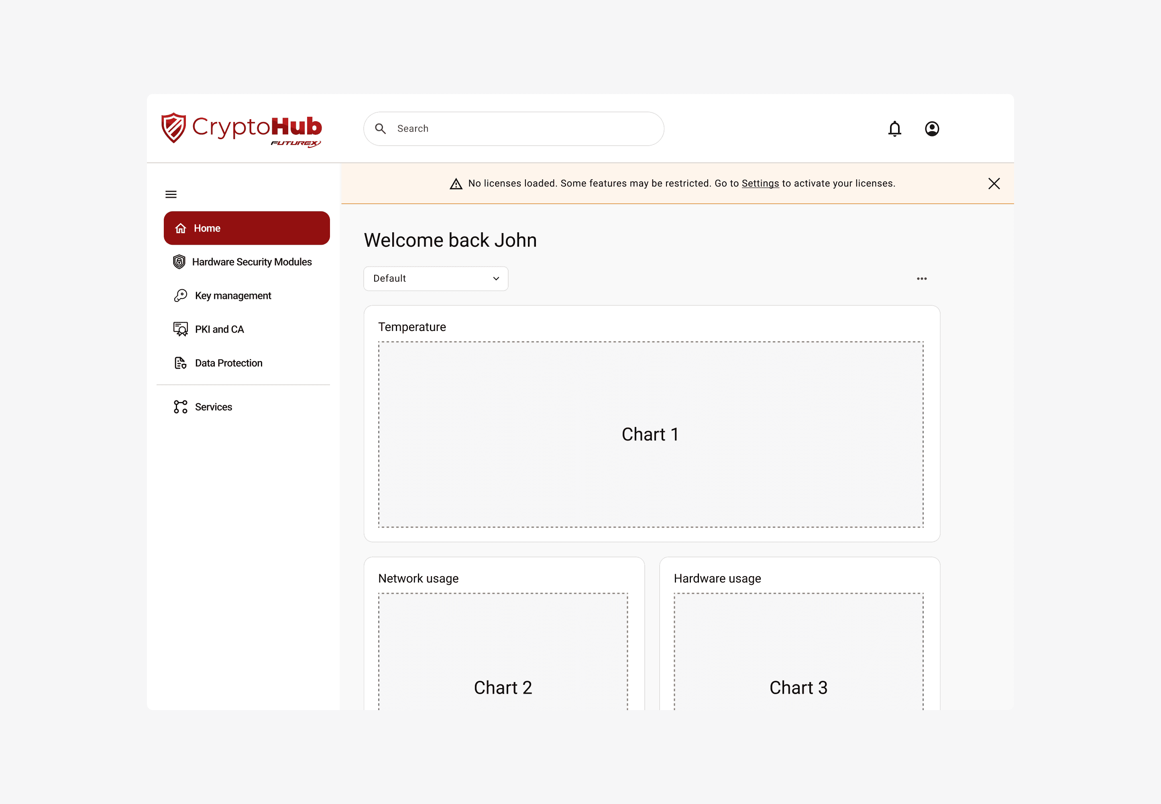
Task: Click the PKI and CA certificate icon
Action: pyautogui.click(x=181, y=329)
